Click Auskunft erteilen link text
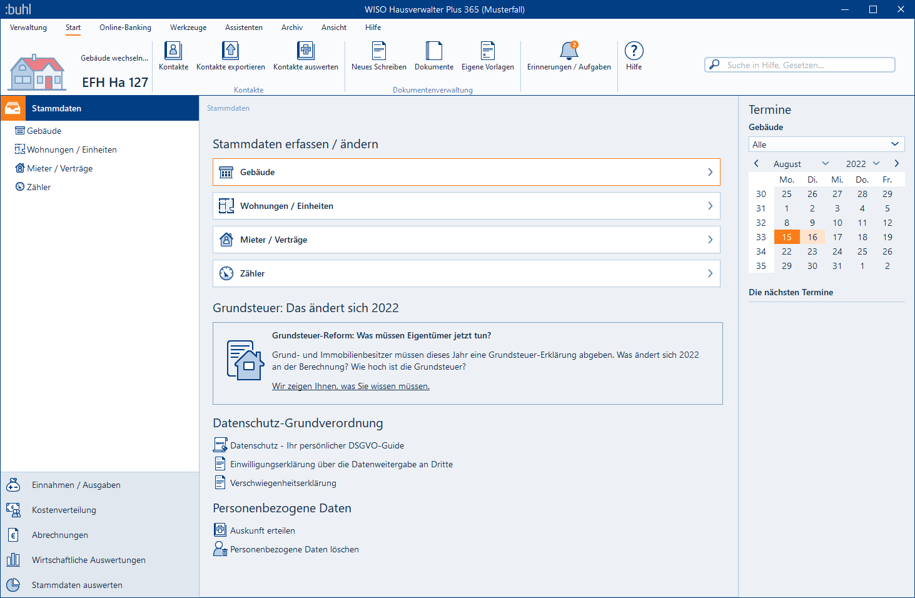915x598 pixels. (263, 530)
